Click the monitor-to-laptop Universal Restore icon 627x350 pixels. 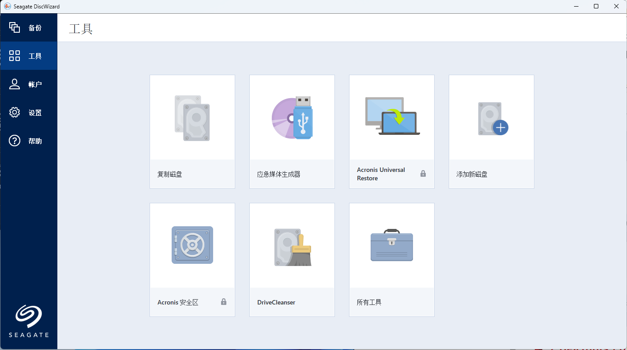coord(392,116)
